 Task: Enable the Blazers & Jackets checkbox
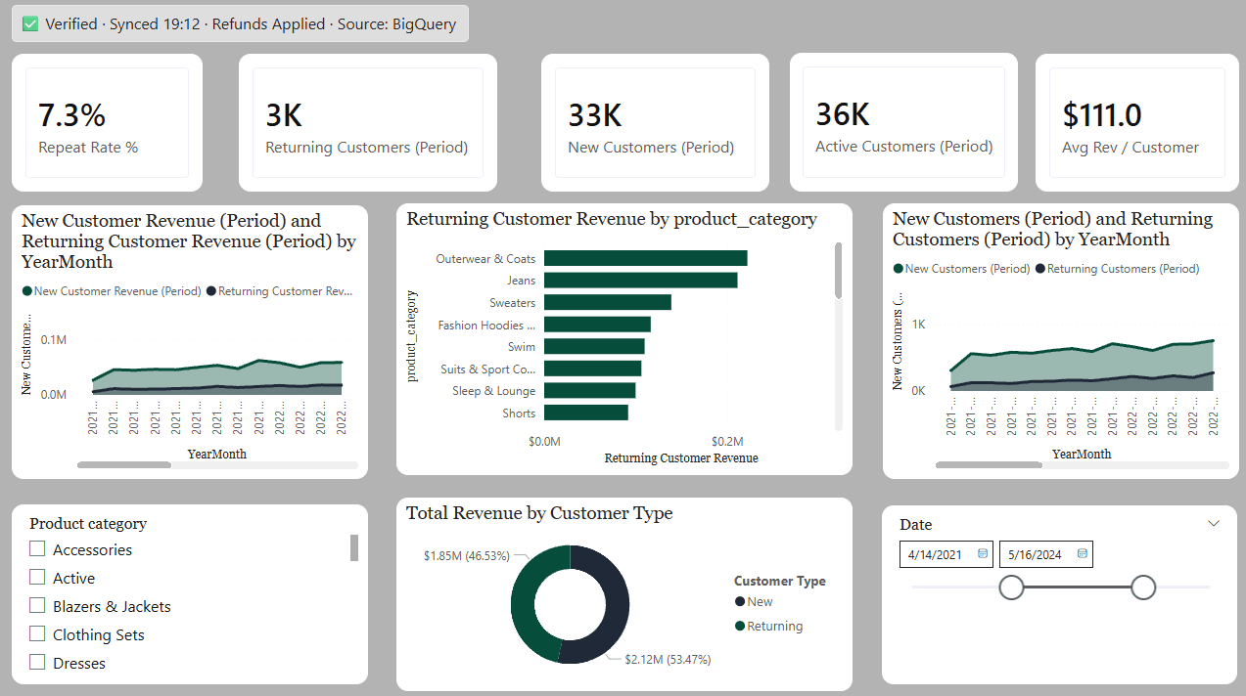tap(37, 606)
